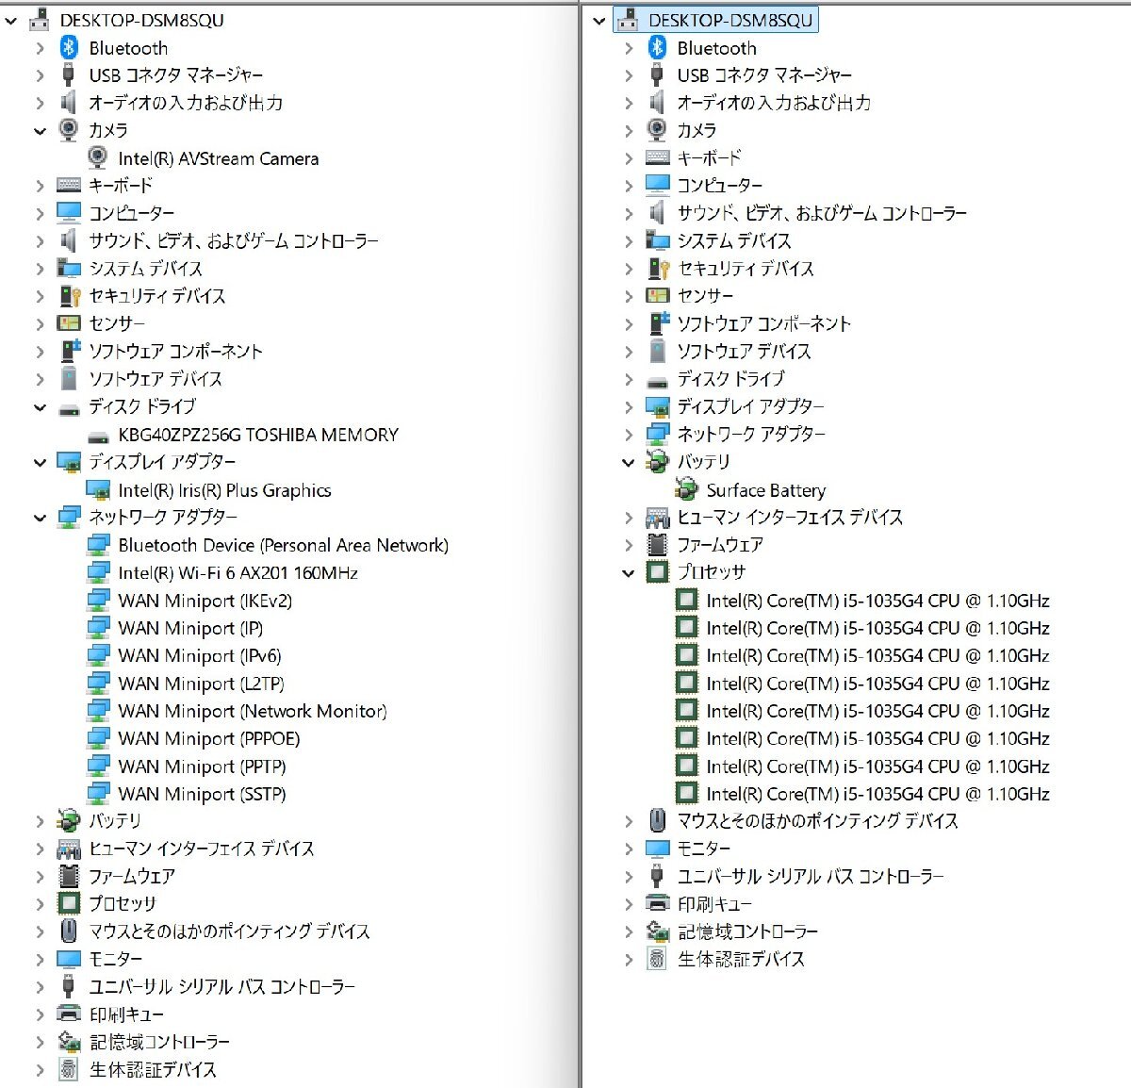
Task: Click the camera icon beside カメラ in left tree
Action: tap(69, 129)
